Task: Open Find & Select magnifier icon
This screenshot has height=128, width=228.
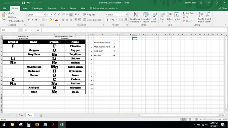Action: coord(208,15)
